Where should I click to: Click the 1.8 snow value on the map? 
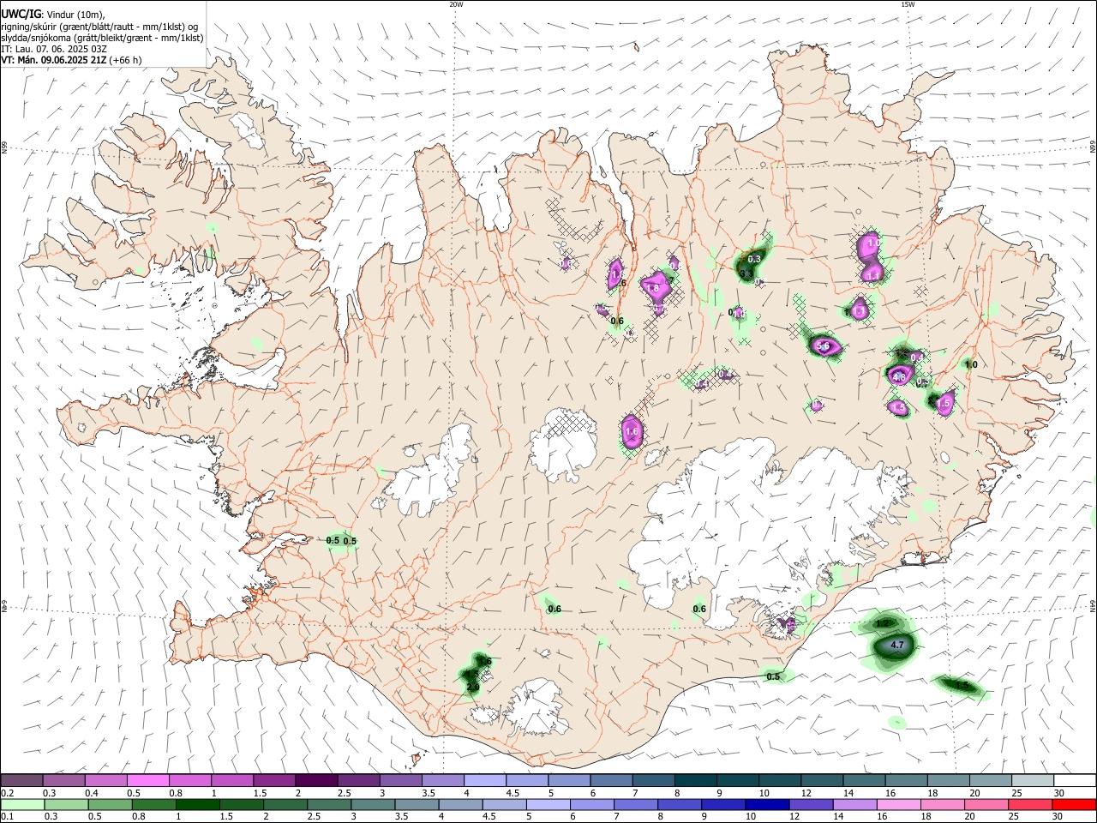click(653, 289)
